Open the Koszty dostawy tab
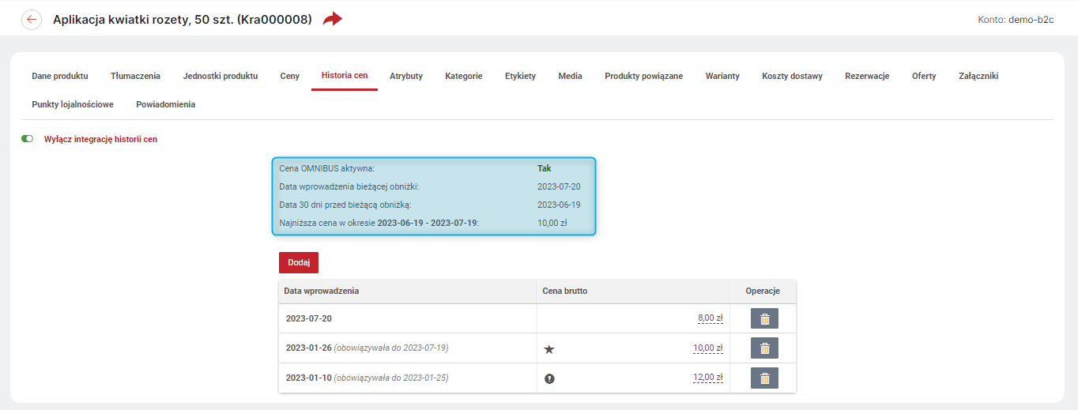 click(792, 76)
